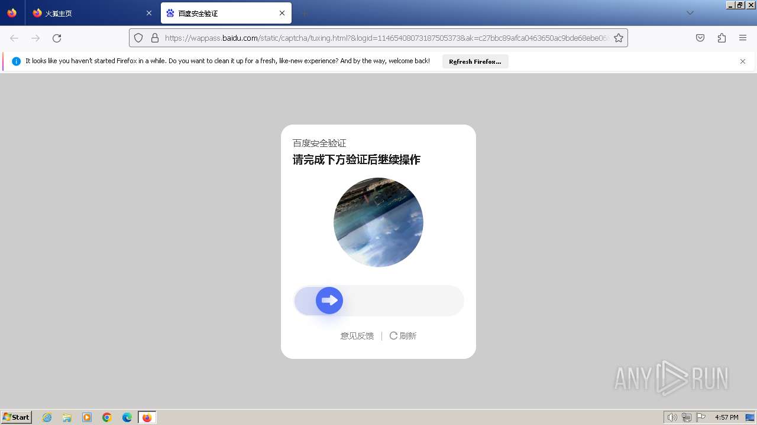Open the 意见反馈 feedback link

357,336
